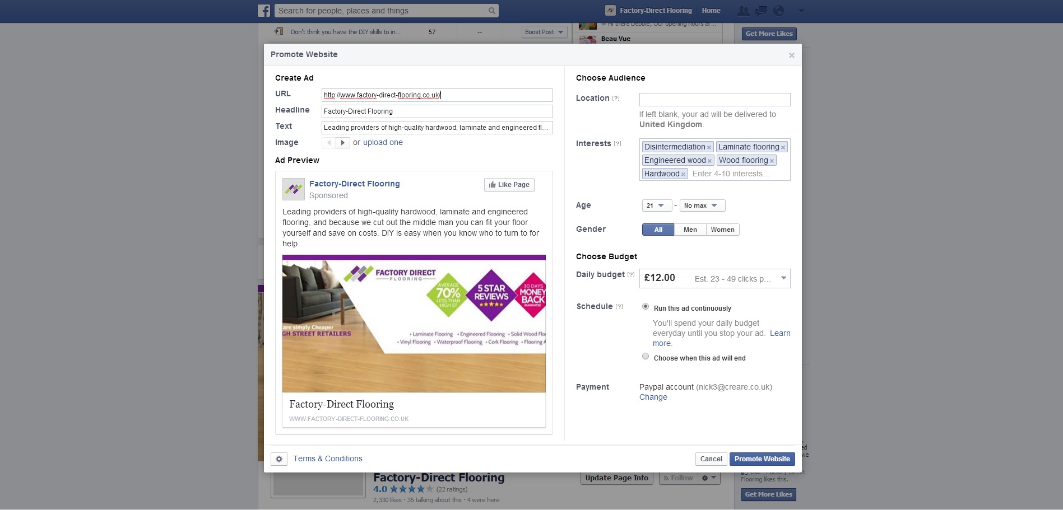This screenshot has height=510, width=1063.
Task: Open page settings gear dropdown next to Follow
Action: 709,478
